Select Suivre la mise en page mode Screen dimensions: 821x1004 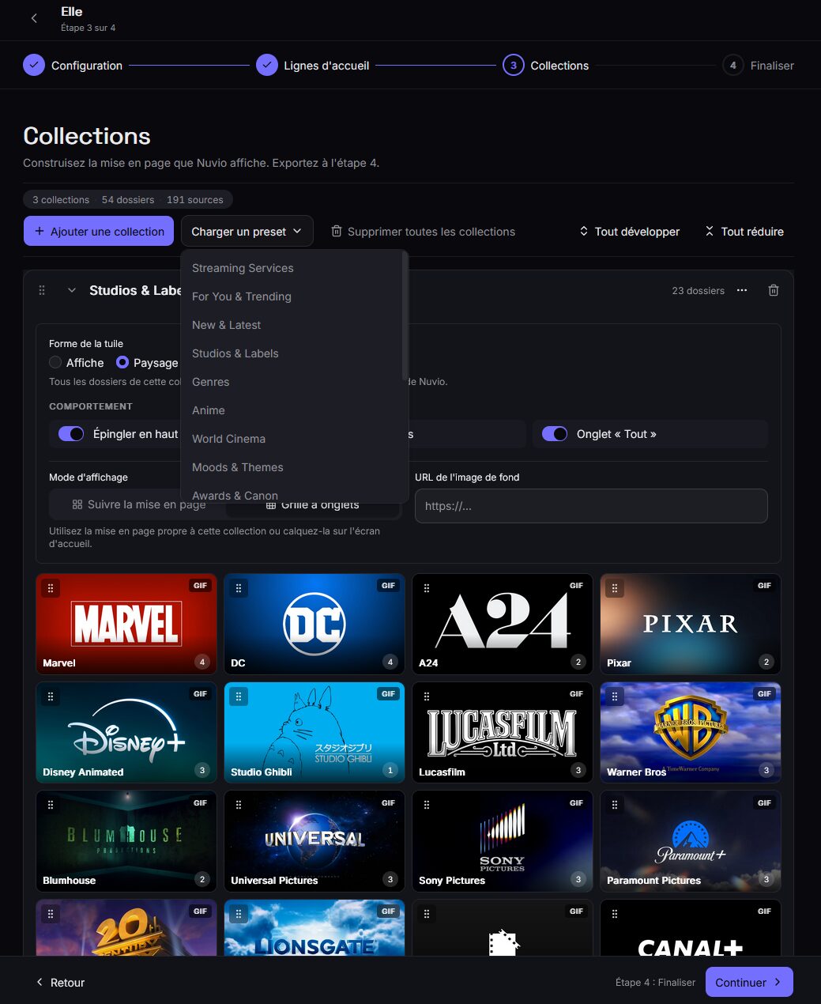pos(138,504)
